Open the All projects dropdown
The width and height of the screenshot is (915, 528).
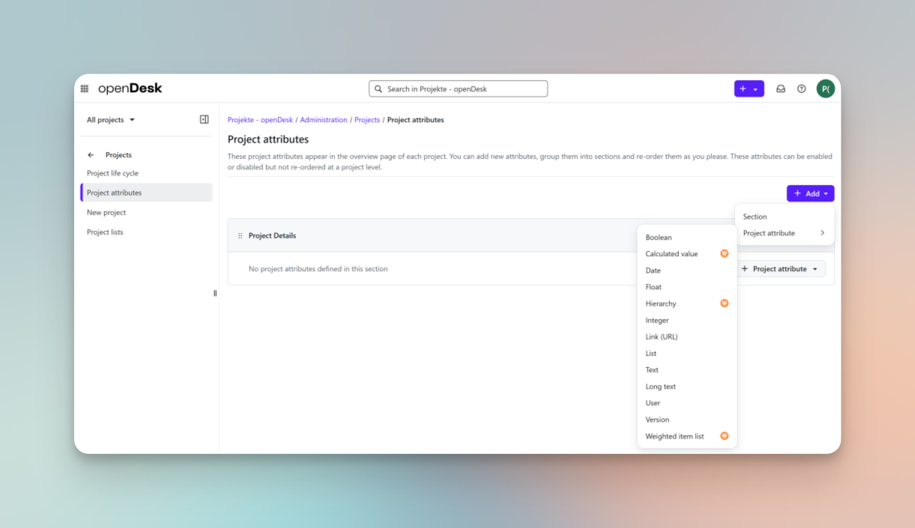point(109,119)
